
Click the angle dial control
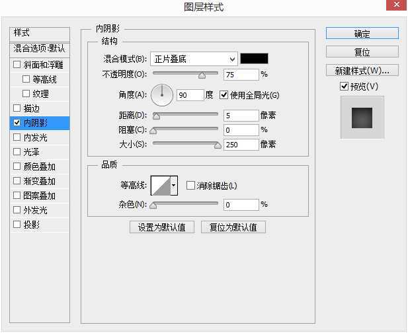161,95
